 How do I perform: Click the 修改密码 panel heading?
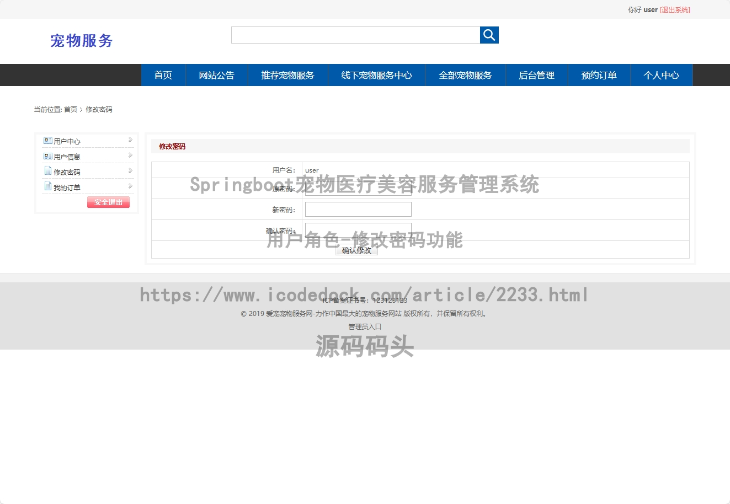(172, 146)
